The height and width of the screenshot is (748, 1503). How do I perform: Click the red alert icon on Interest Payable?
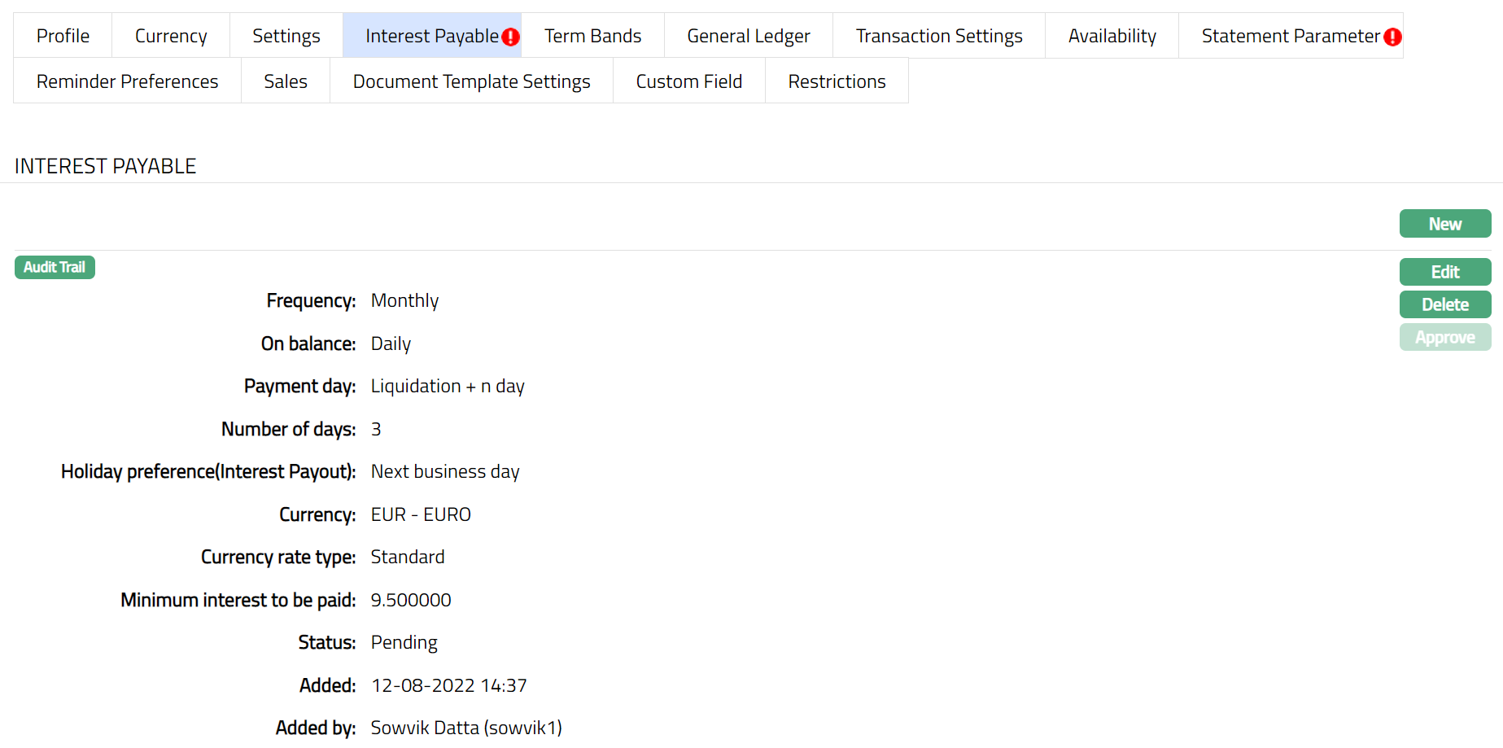(510, 37)
